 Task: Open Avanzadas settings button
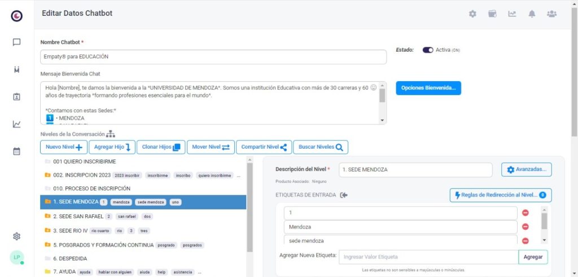(x=527, y=169)
